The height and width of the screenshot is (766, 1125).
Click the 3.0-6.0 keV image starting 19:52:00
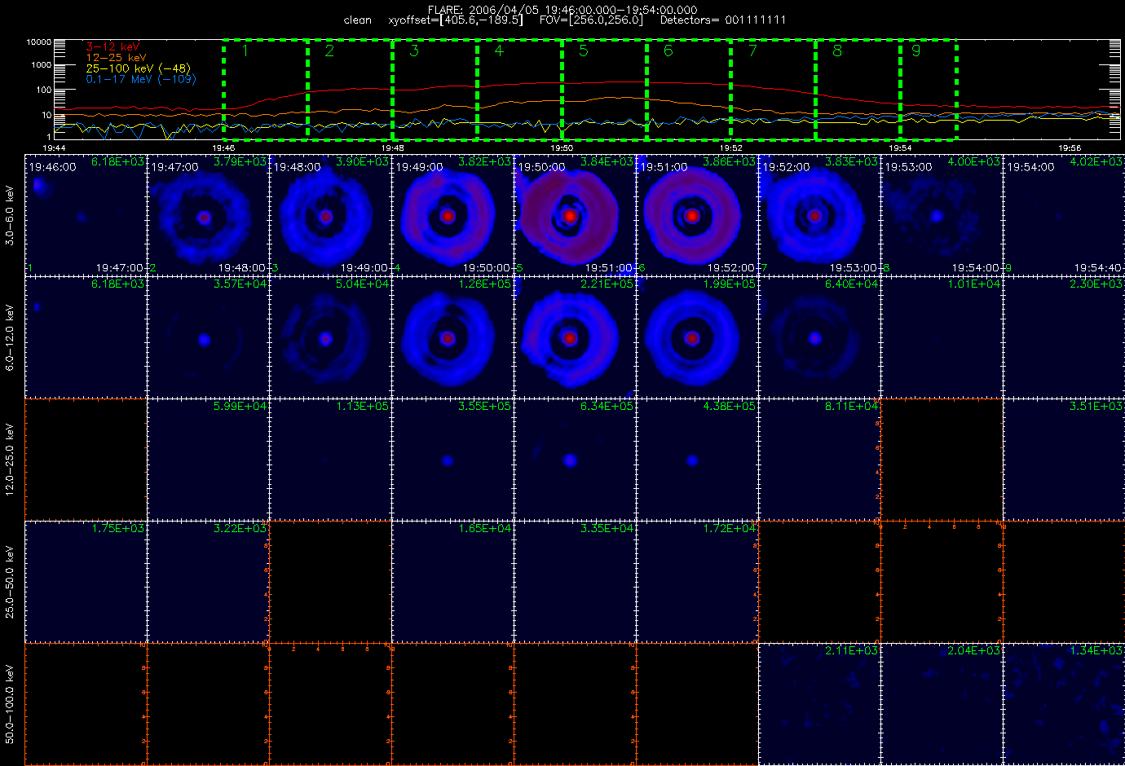click(819, 215)
